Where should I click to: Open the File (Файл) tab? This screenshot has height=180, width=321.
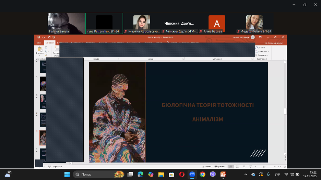pos(39,43)
